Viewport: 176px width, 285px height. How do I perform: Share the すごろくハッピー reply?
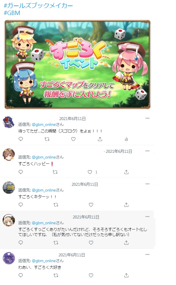(x=126, y=172)
